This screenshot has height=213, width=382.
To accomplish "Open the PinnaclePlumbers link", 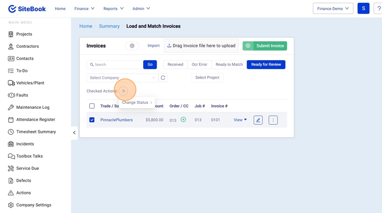I will pyautogui.click(x=116, y=120).
